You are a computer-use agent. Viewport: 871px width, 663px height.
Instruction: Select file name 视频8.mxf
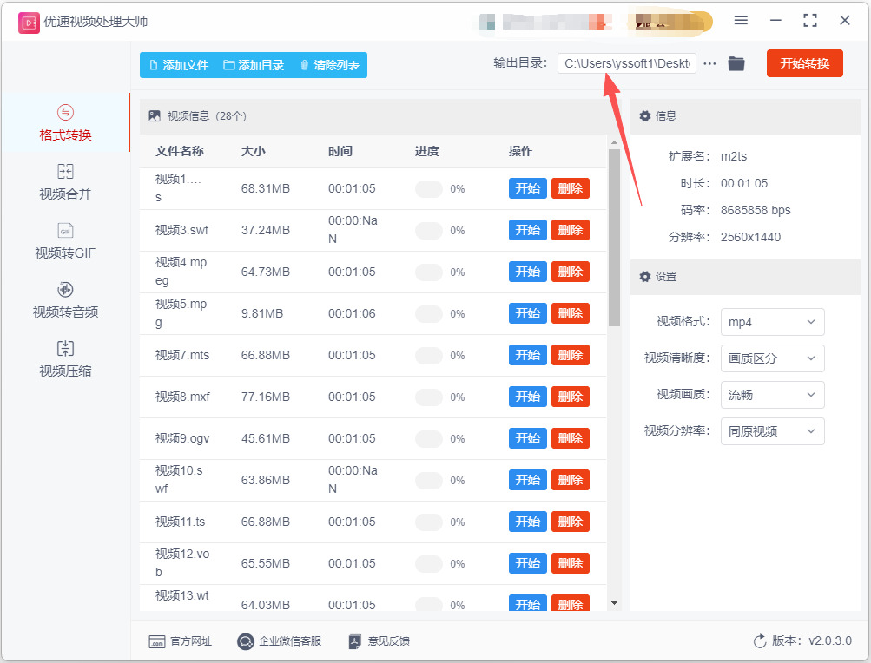click(182, 397)
